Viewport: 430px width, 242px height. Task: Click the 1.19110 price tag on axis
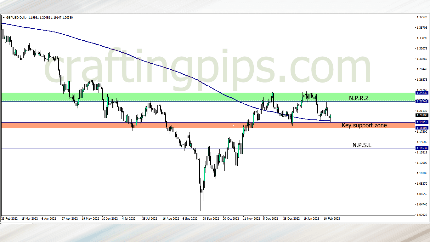click(x=422, y=122)
